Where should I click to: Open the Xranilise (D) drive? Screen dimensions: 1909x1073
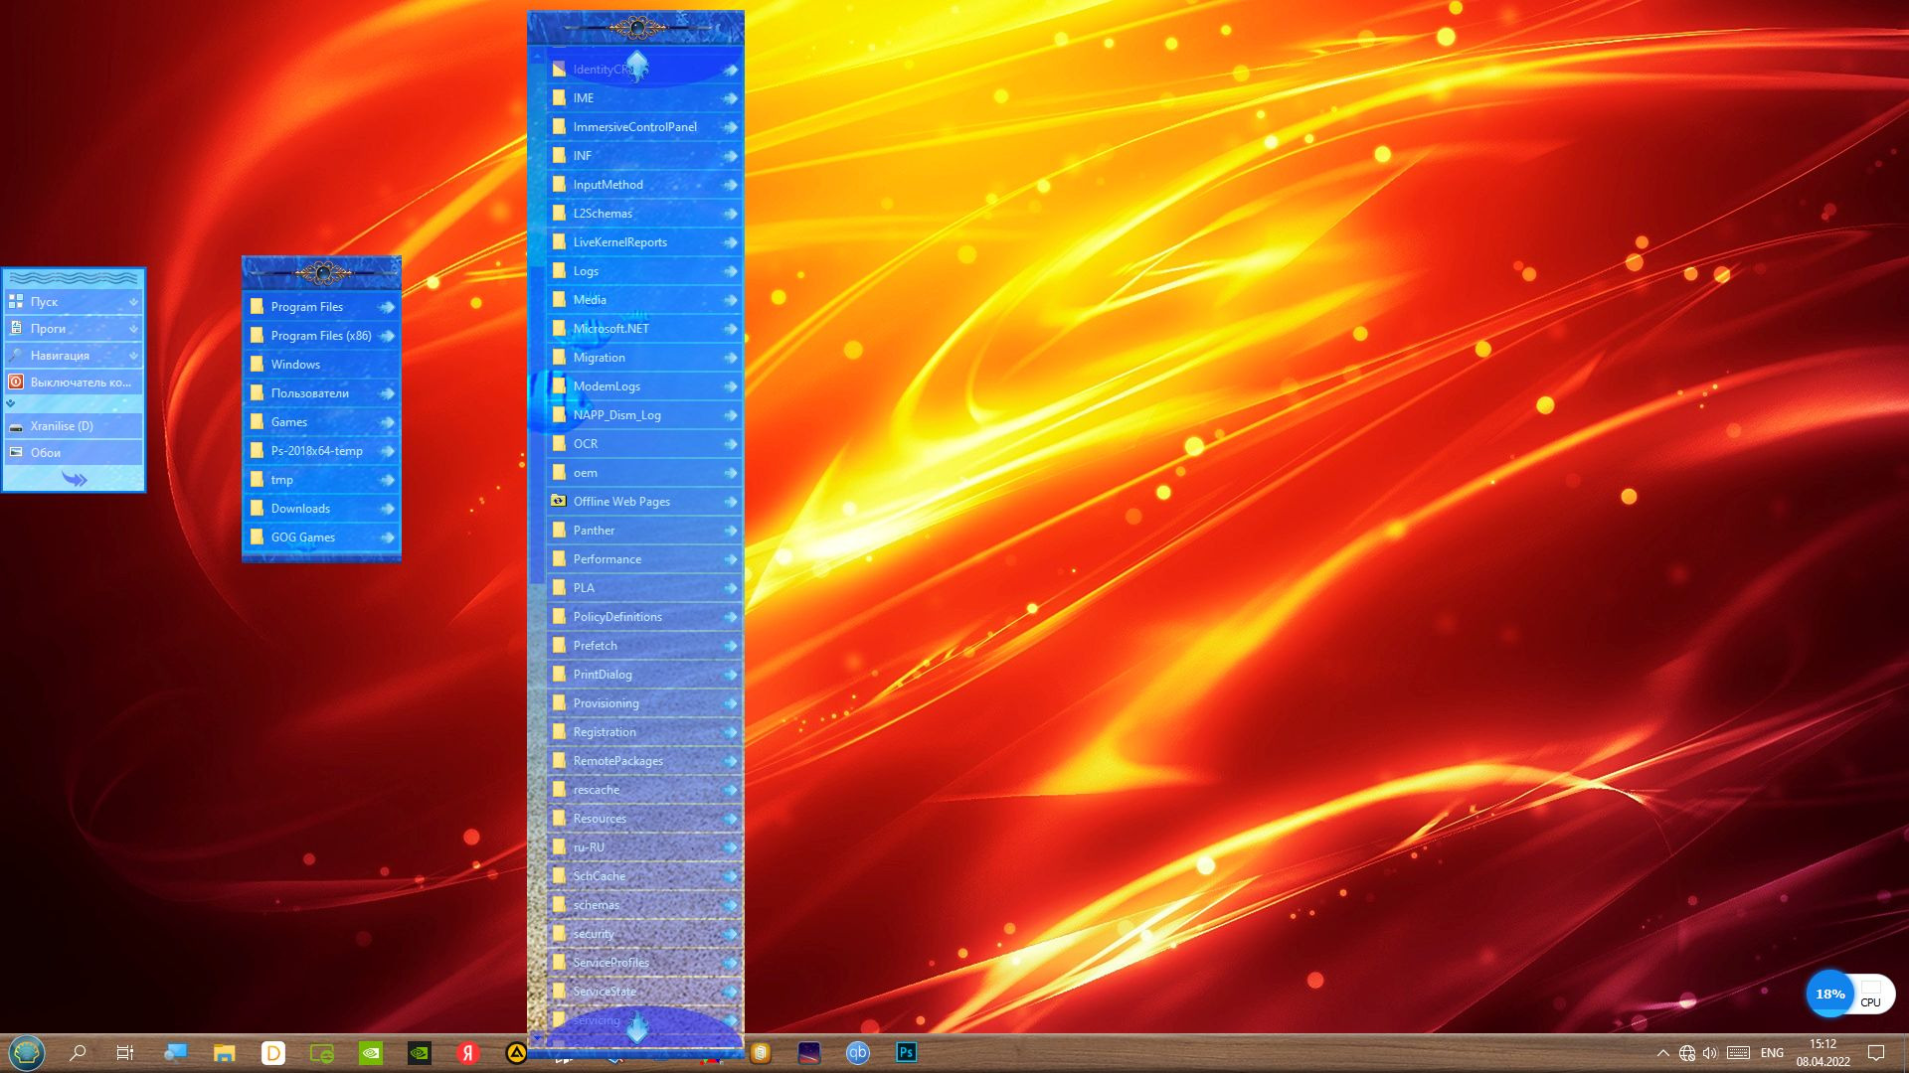[x=62, y=426]
